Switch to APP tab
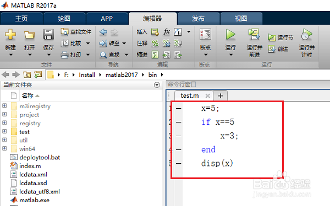This screenshot has height=206, width=330. pos(107,19)
